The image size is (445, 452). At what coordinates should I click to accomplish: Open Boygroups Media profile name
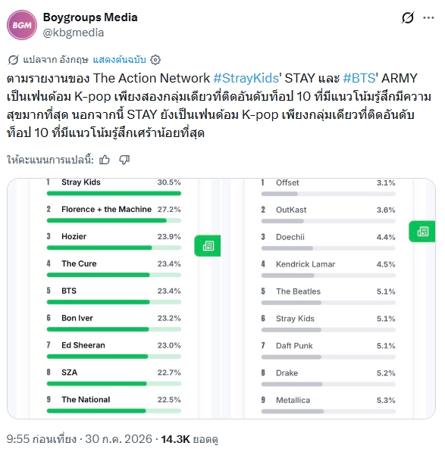(90, 17)
